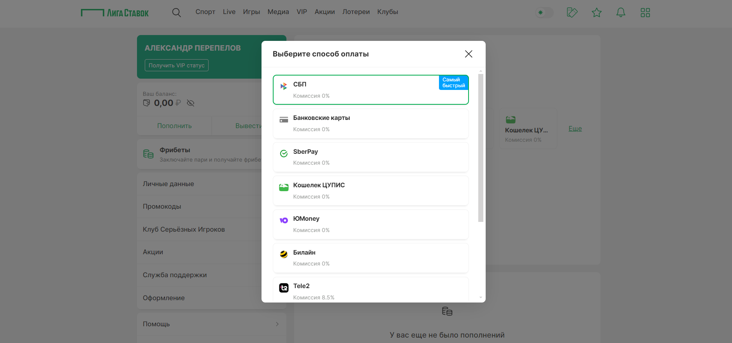Click the search magnifier icon in header
The width and height of the screenshot is (732, 343).
point(176,12)
